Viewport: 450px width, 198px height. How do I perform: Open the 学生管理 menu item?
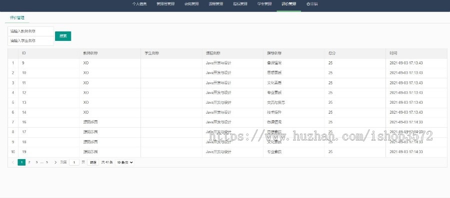click(x=264, y=4)
